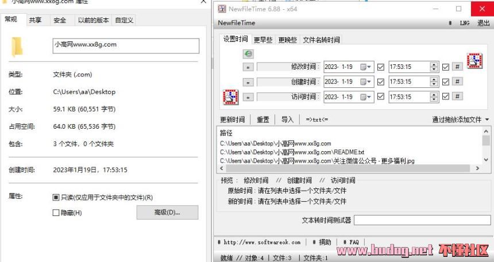Viewport: 494px width, 262px height.
Task: Open the 共享 tab in properties dialog
Action: 35,20
